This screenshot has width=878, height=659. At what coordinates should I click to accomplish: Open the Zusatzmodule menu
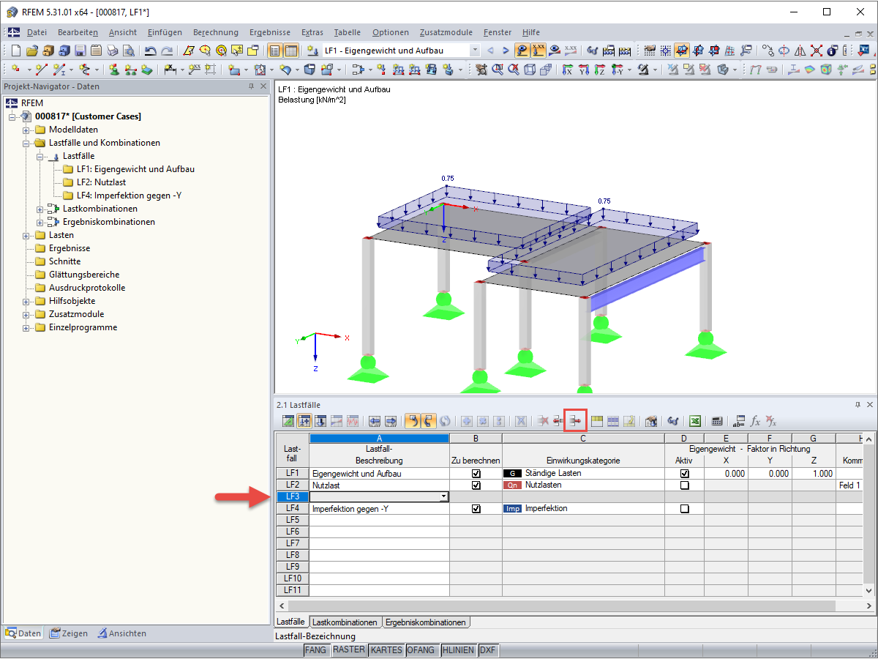[446, 32]
